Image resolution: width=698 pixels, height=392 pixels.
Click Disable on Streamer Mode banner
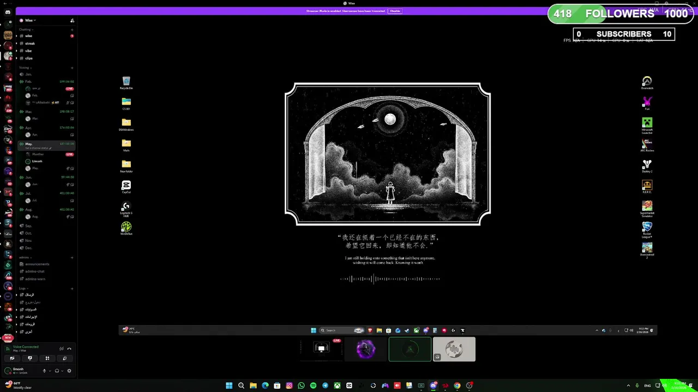[395, 11]
